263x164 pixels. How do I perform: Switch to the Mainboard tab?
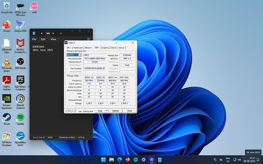pyautogui.click(x=78, y=48)
